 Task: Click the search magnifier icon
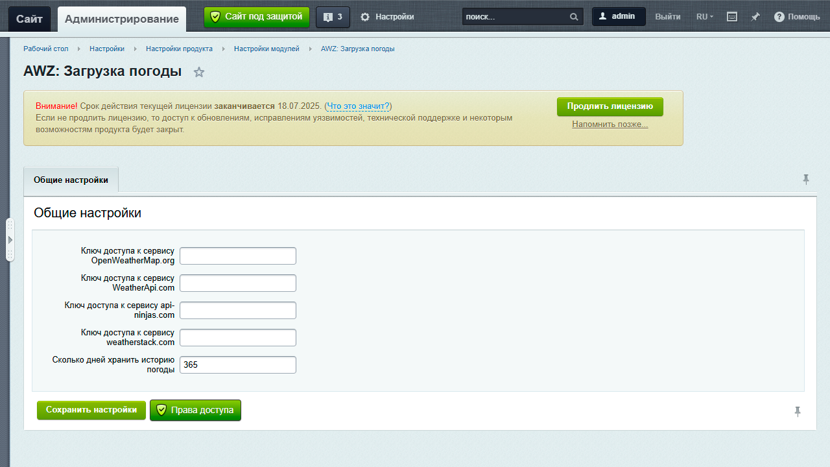[574, 17]
